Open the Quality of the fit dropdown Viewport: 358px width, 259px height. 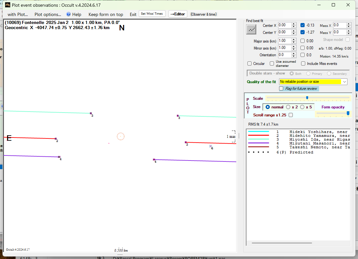tap(344, 82)
